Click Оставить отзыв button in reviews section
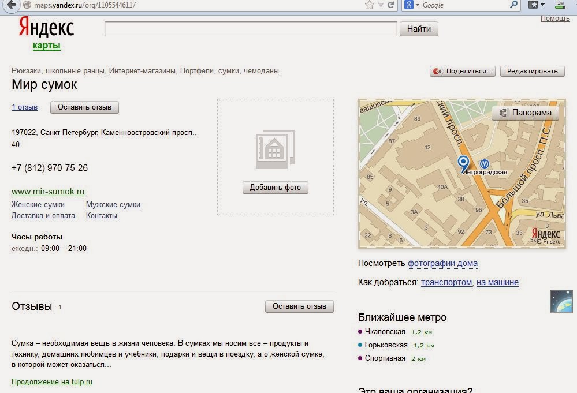Image resolution: width=577 pixels, height=393 pixels. click(299, 306)
